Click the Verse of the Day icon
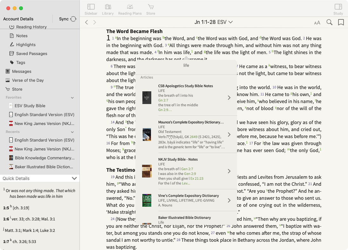This screenshot has height=250, width=348. point(8,80)
